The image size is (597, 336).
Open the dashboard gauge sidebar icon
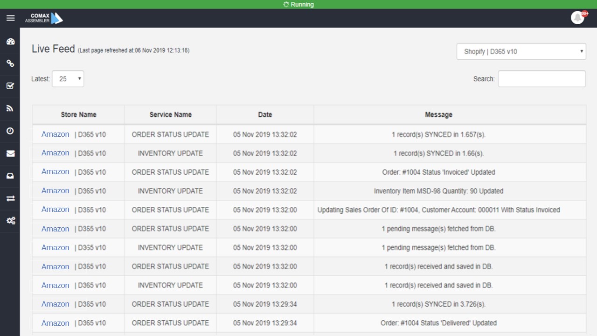pyautogui.click(x=10, y=42)
